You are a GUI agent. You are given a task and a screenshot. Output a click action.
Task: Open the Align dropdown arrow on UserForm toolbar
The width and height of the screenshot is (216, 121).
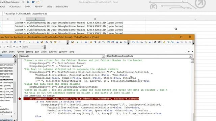[x=8, y=47]
